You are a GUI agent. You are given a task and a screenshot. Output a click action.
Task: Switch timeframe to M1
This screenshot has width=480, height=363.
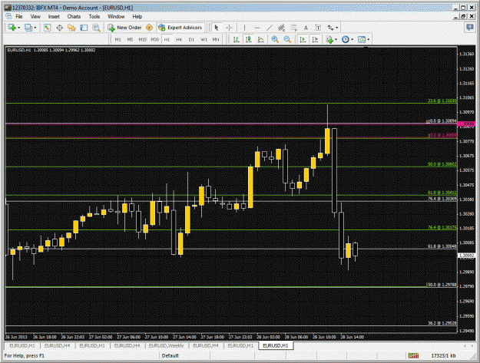tap(118, 39)
